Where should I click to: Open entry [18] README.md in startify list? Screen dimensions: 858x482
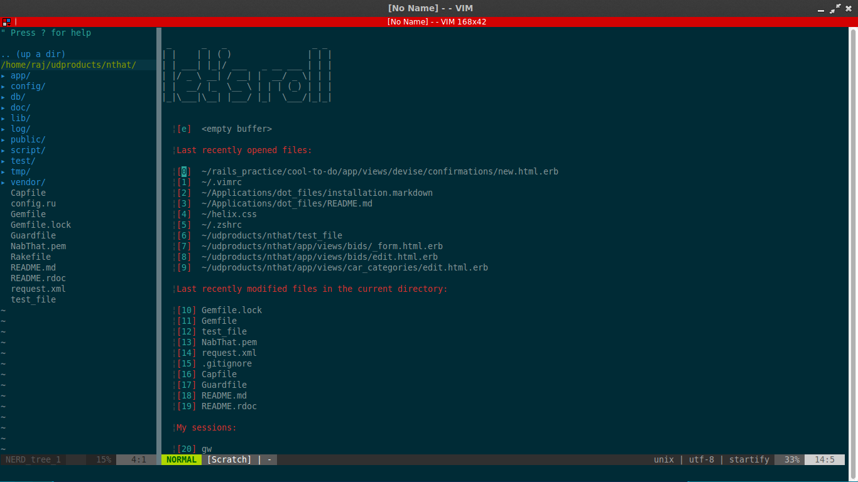coord(212,396)
